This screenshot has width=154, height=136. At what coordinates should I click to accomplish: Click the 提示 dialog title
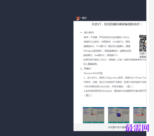[84, 18]
